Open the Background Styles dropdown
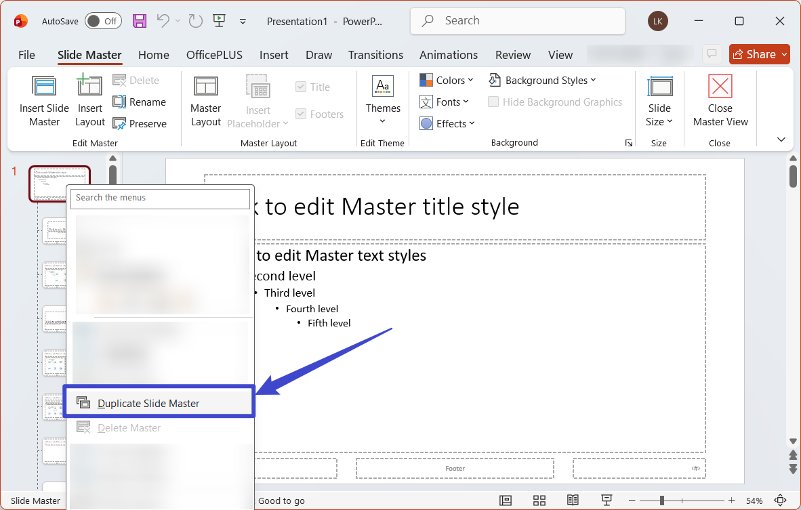 543,80
